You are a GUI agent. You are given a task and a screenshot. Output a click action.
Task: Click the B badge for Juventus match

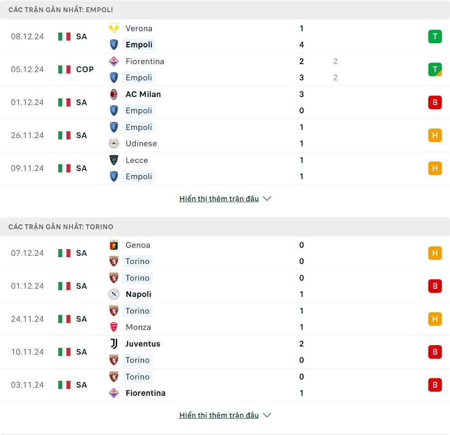[x=435, y=352]
